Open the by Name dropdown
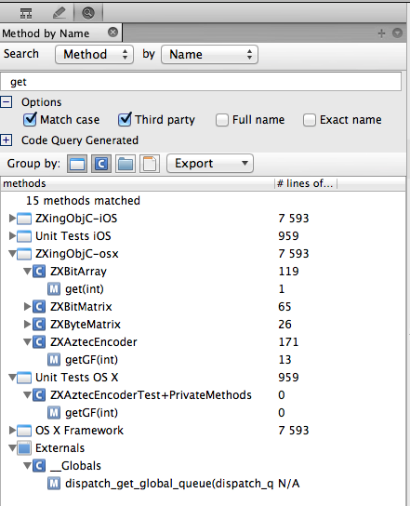The width and height of the screenshot is (410, 506). click(209, 54)
